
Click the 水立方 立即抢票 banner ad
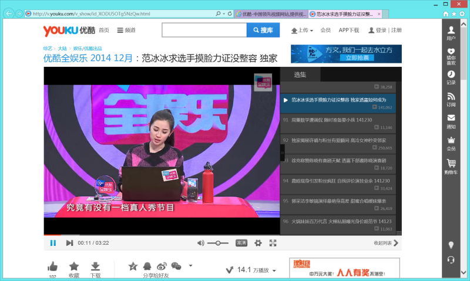(346, 54)
